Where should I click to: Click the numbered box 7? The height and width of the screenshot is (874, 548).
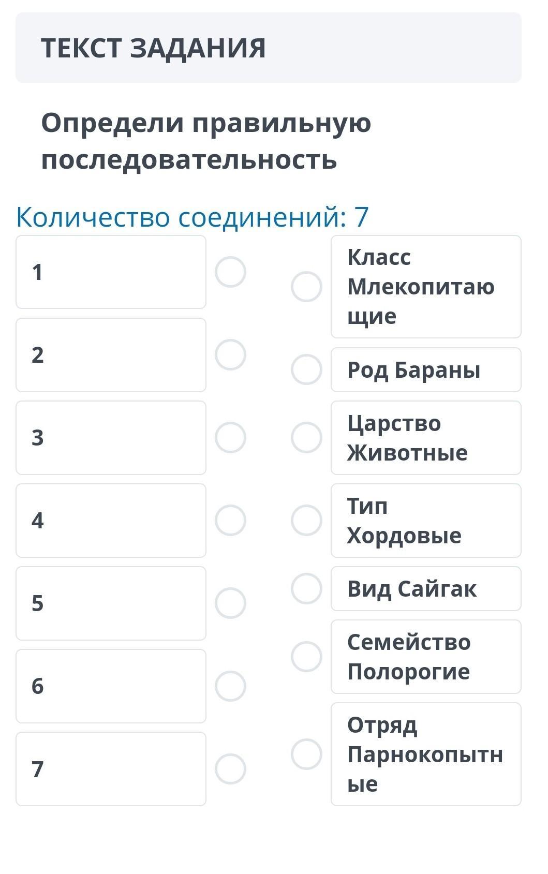(111, 769)
